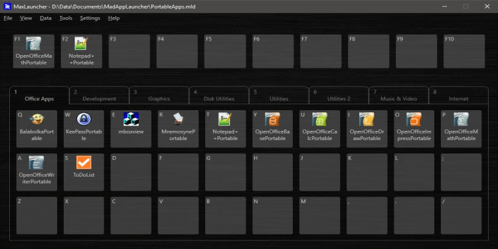
Task: Select the empty V key slot
Action: point(178,216)
